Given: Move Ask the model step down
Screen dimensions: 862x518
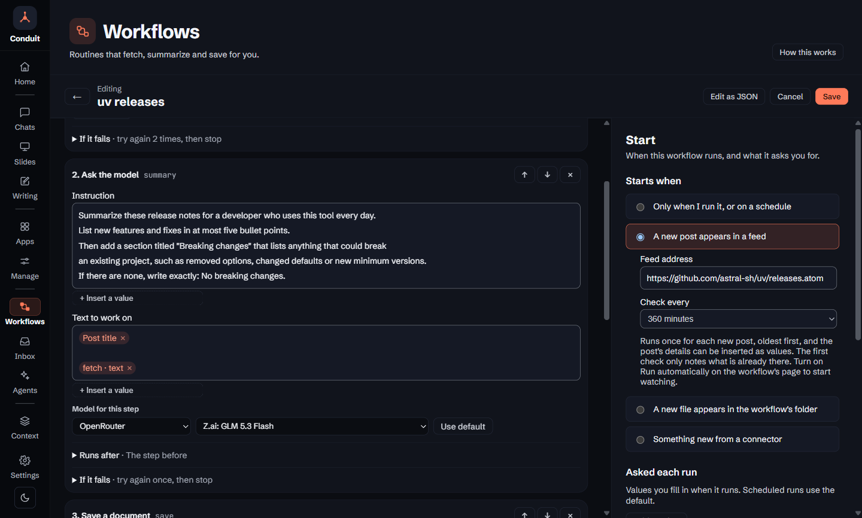Looking at the screenshot, I should [x=547, y=175].
